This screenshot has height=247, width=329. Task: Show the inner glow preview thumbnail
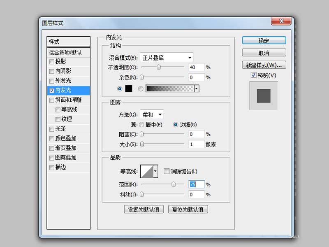pyautogui.click(x=263, y=96)
